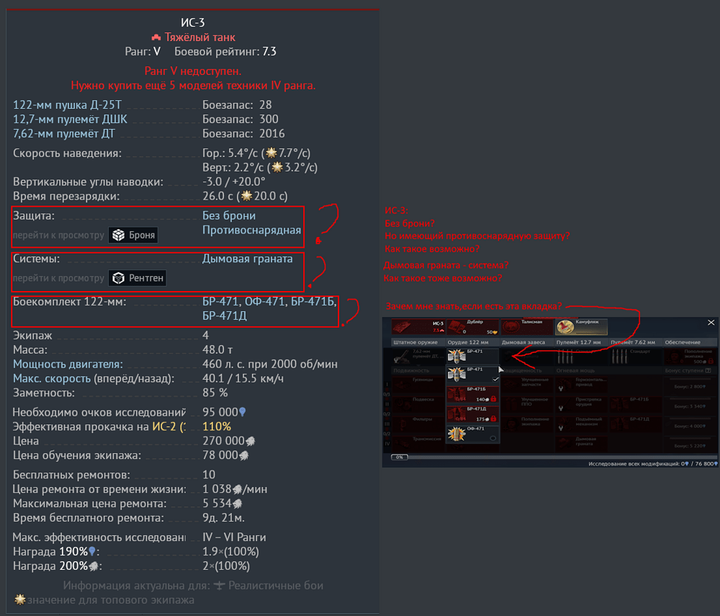Open the Броня armor viewer button
This screenshot has height=616, width=720.
pos(133,235)
